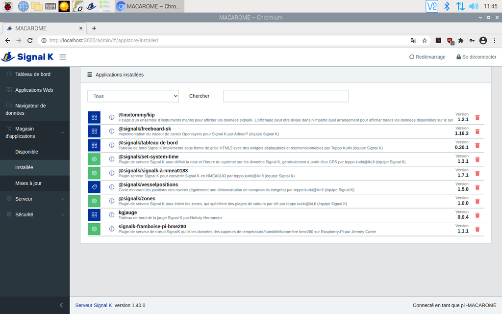Screen dimensions: 502x314
Task: Open Serveur Signal K footer link
Action: 94,305
